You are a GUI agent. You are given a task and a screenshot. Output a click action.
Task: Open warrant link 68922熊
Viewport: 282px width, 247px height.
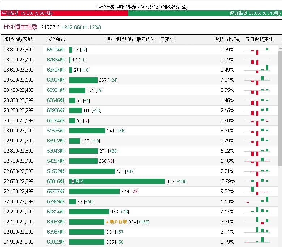56,141
